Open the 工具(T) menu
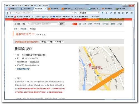 coord(39,6)
